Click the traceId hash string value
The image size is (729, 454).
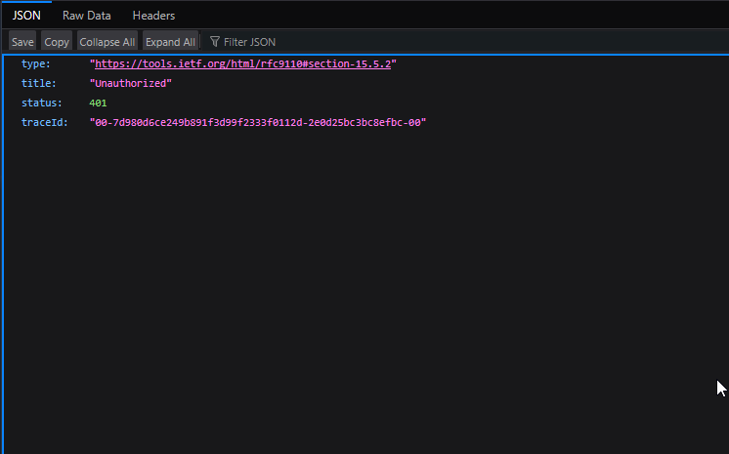pyautogui.click(x=258, y=122)
